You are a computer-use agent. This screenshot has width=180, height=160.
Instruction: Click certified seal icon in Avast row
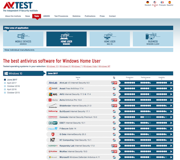click(114, 88)
